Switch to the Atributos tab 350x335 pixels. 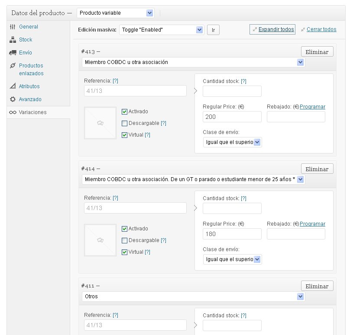[x=29, y=86]
